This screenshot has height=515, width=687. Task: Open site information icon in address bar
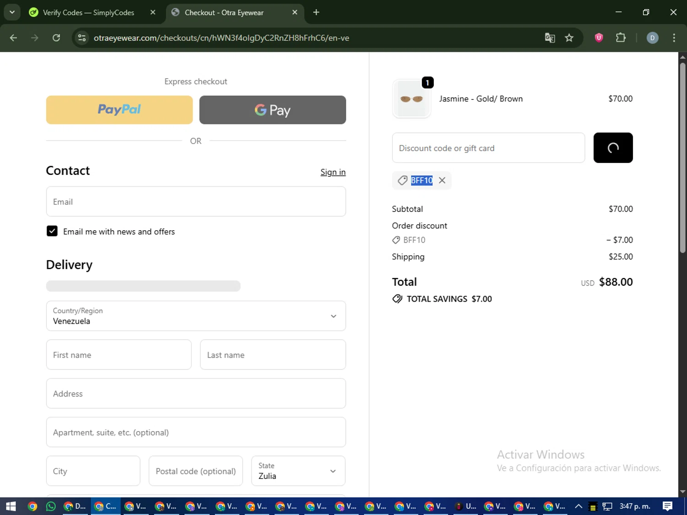pyautogui.click(x=82, y=38)
